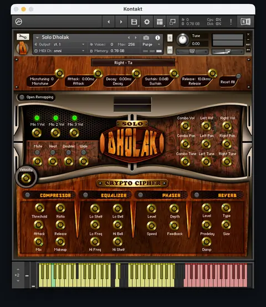Octave up arrow on keyboard
Viewport: 266px width, 307px height.
coord(18,269)
